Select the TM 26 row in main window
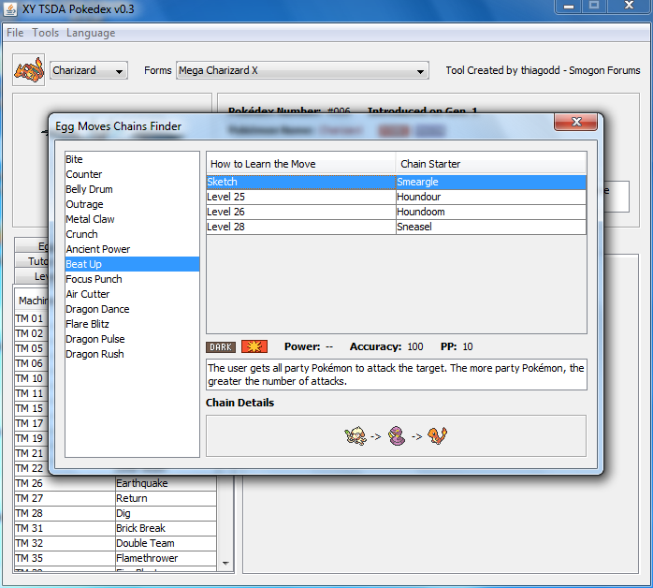This screenshot has height=588, width=653. pyautogui.click(x=115, y=483)
